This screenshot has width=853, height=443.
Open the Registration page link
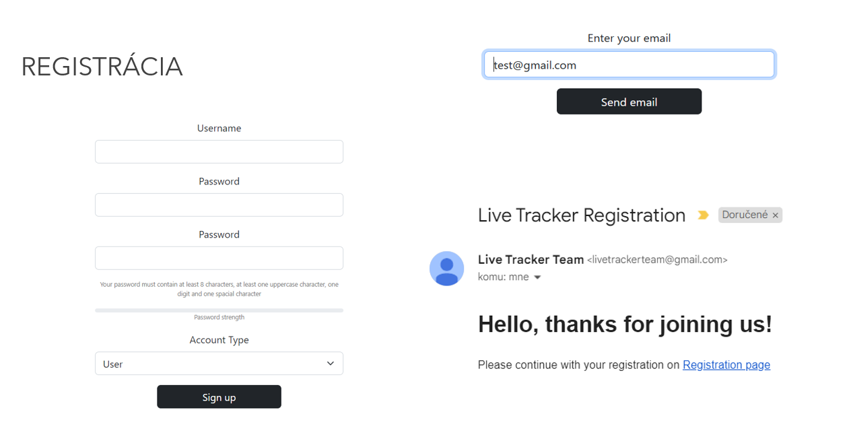coord(726,365)
